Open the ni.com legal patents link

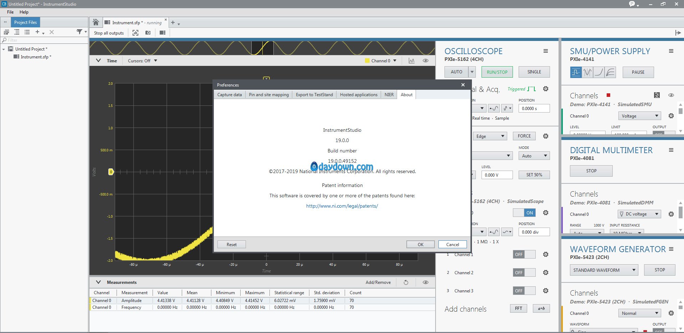click(342, 206)
